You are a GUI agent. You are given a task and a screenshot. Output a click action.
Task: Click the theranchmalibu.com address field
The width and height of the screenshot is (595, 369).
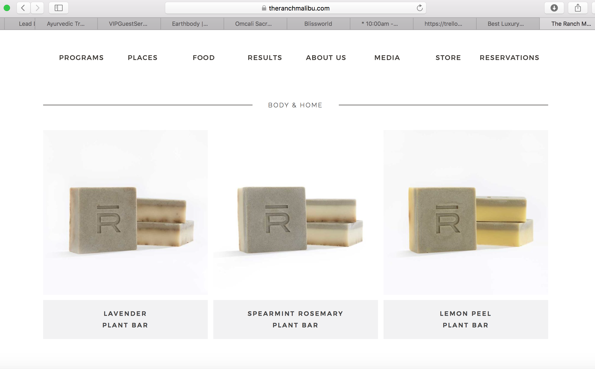295,8
